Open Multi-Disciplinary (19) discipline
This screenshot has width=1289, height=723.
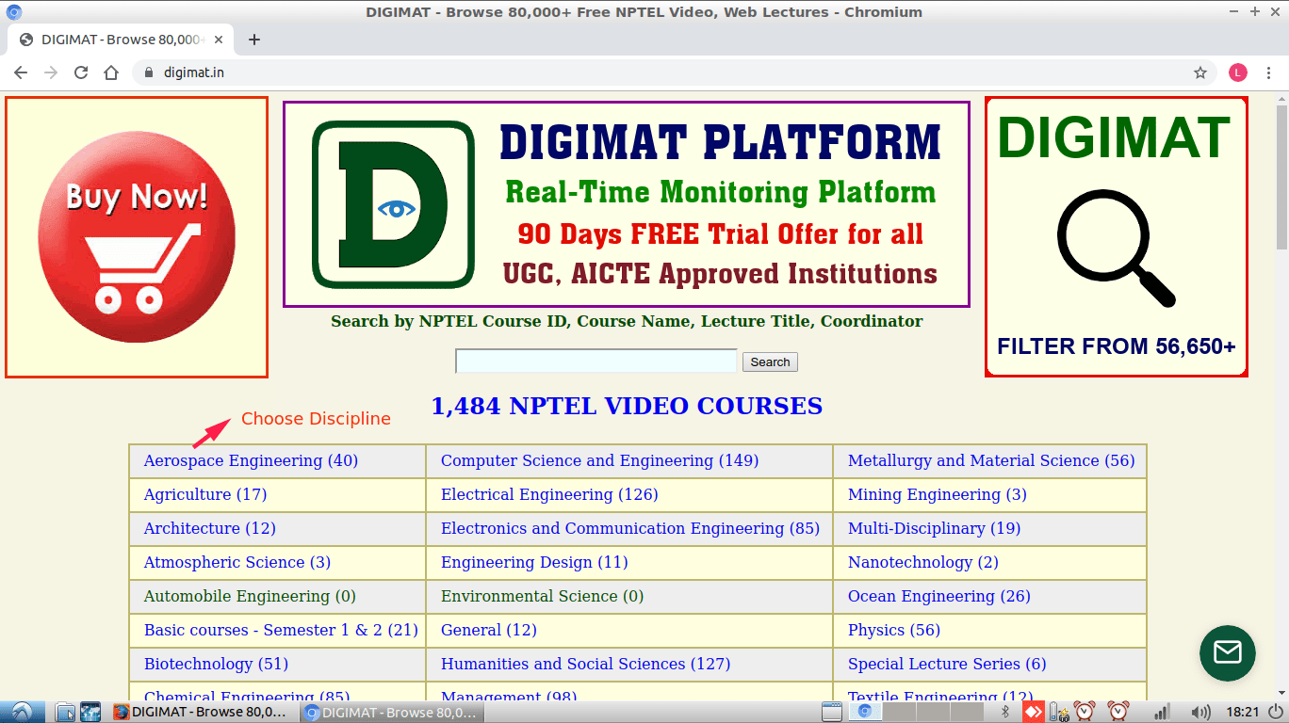coord(934,528)
